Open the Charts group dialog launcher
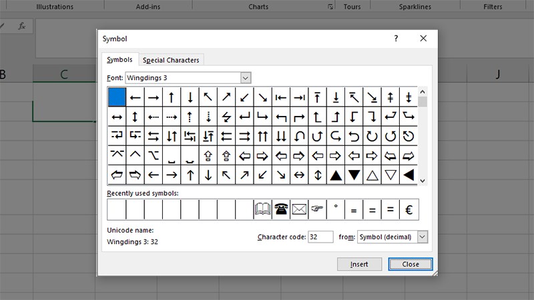 330,7
